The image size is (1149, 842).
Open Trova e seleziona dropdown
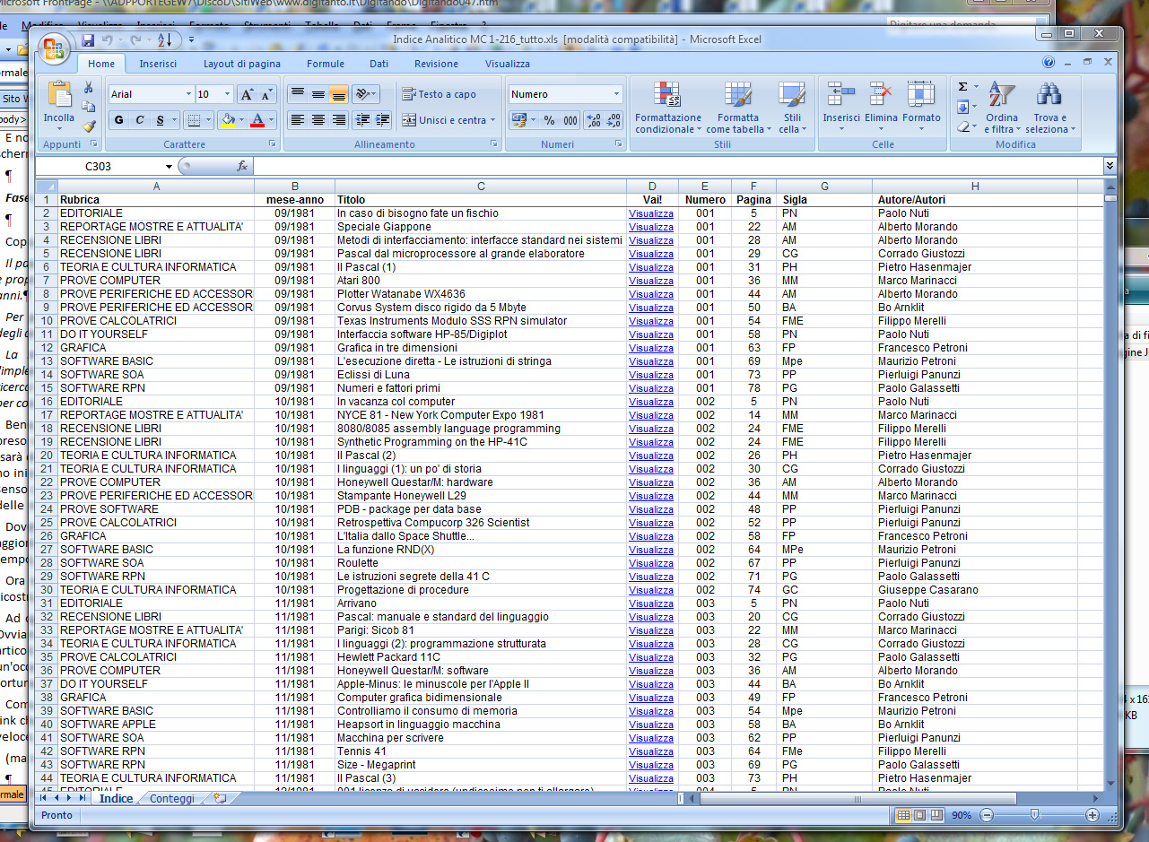[x=1050, y=108]
